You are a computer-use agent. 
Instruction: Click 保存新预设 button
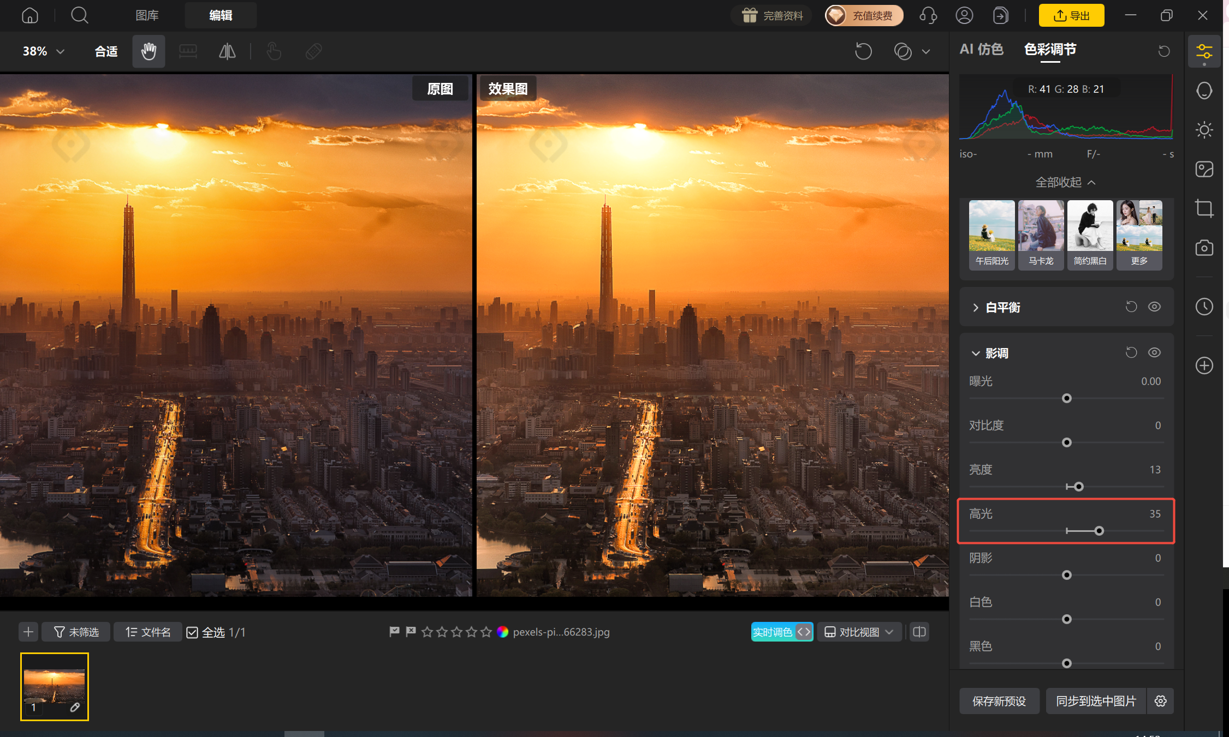[999, 701]
